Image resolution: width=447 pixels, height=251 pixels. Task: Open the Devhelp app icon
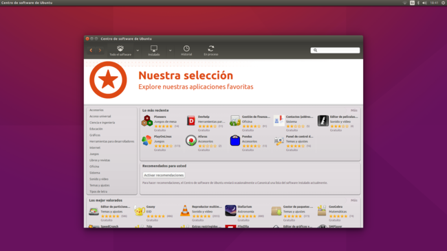click(191, 121)
